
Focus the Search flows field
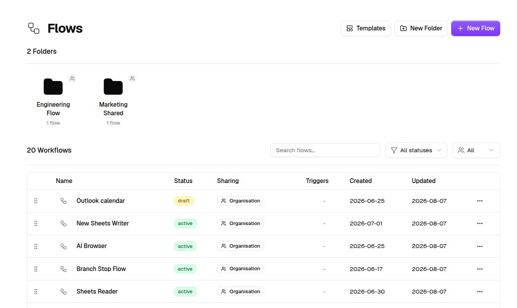pos(325,150)
